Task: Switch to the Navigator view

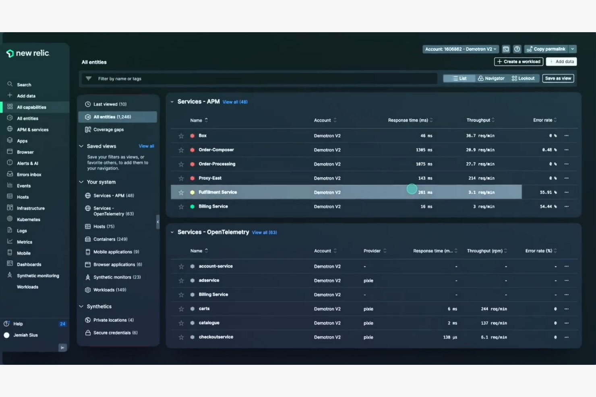Action: click(491, 78)
